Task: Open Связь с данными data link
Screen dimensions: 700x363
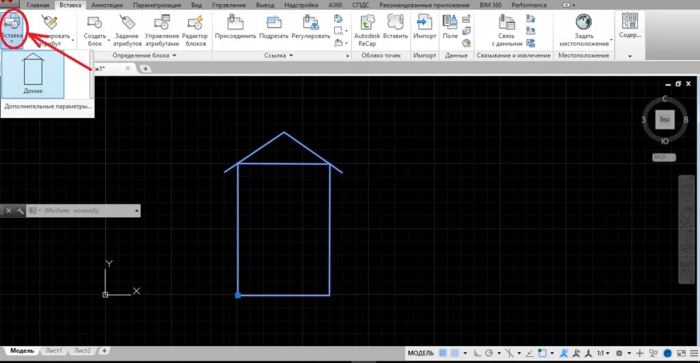Action: pos(507,30)
